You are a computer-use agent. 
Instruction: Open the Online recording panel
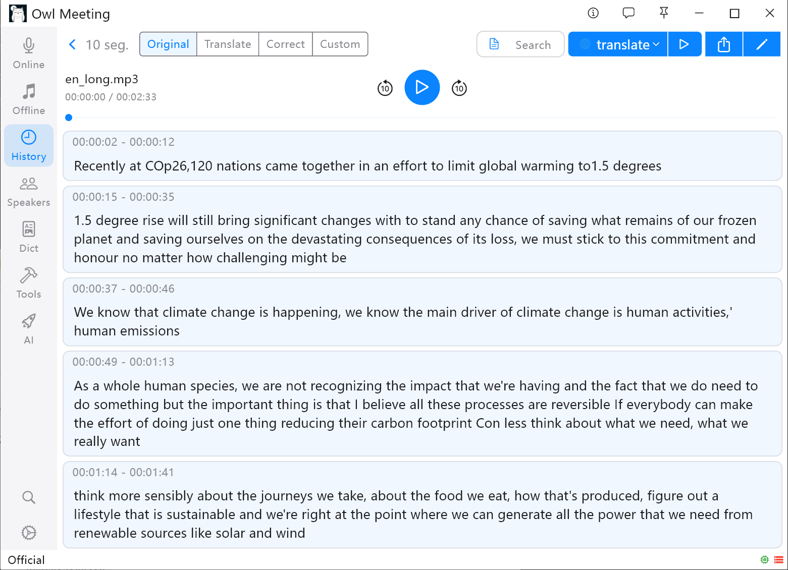[x=28, y=52]
